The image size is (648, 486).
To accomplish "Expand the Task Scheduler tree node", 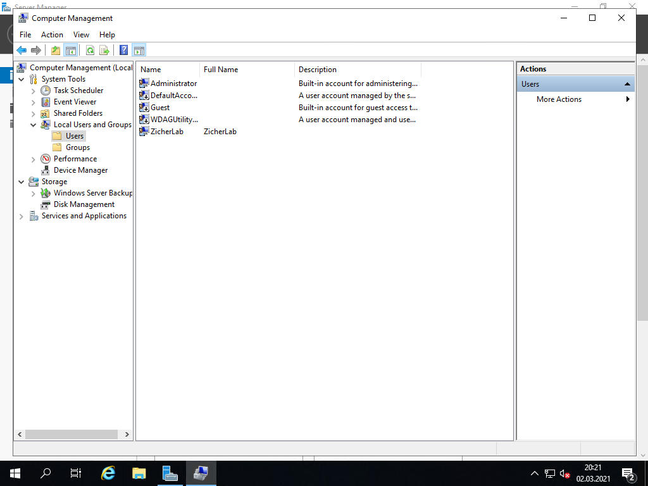I will click(x=34, y=91).
